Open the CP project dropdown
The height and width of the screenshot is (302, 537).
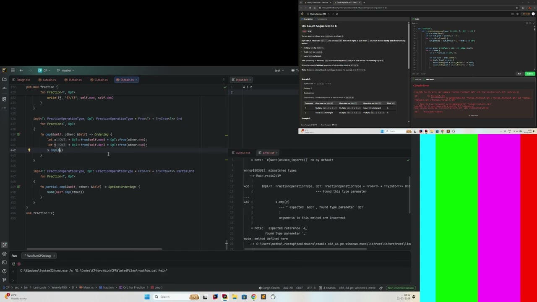coord(44,70)
